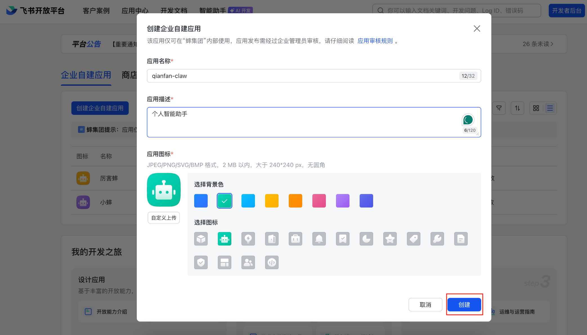Pick the price tag icon
This screenshot has height=335, width=587.
413,239
